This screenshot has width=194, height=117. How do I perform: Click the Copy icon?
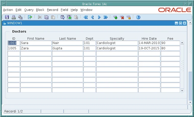tap(46, 17)
